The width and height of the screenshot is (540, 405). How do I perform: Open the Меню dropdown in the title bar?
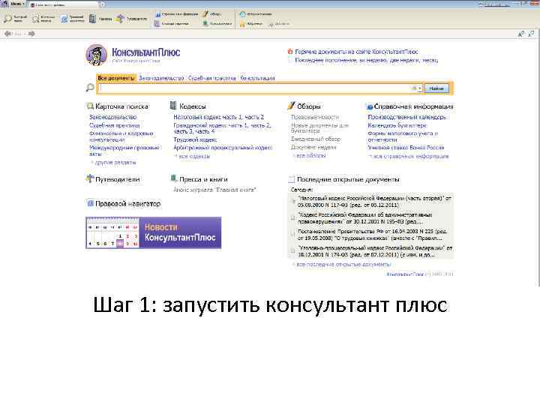[x=16, y=4]
